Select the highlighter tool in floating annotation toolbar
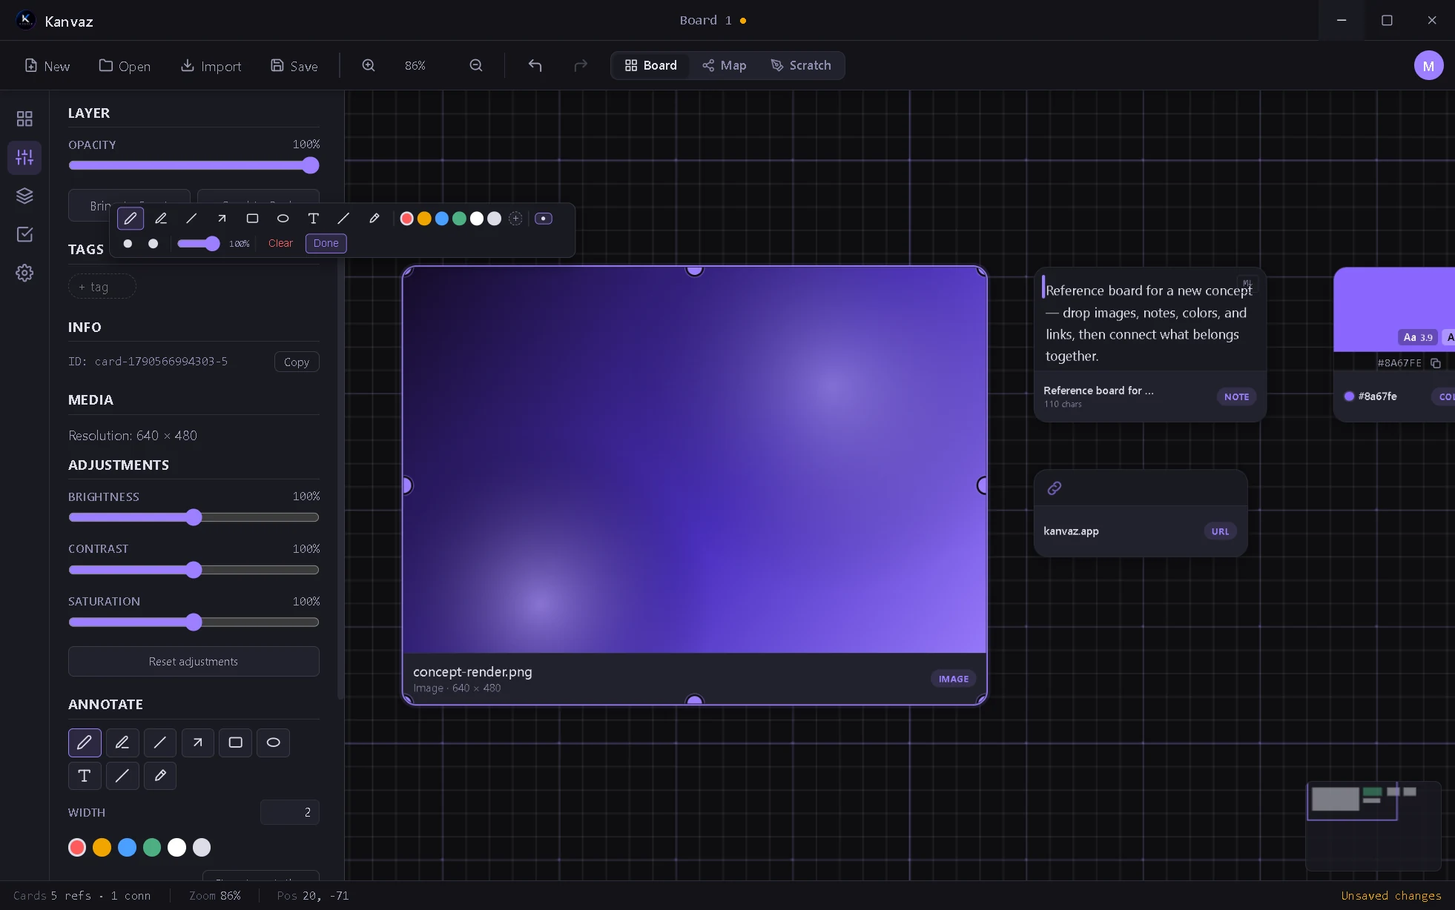 pos(161,219)
